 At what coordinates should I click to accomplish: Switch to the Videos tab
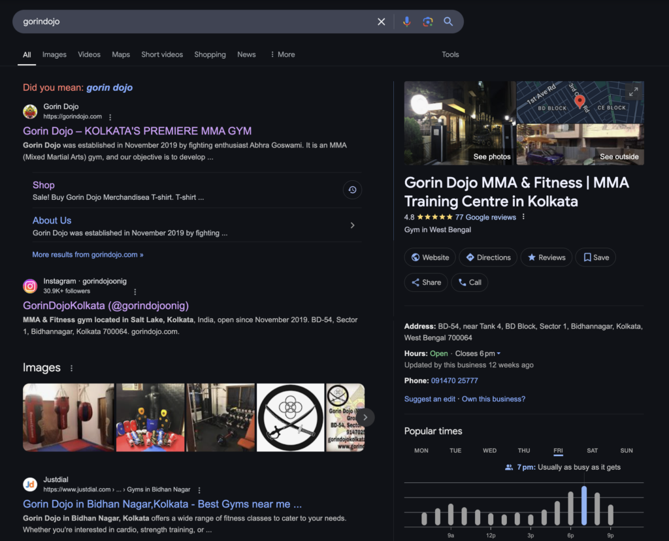(89, 55)
